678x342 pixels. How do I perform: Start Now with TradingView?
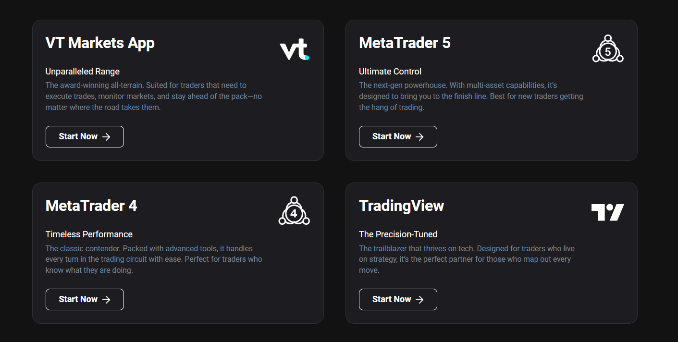point(398,299)
